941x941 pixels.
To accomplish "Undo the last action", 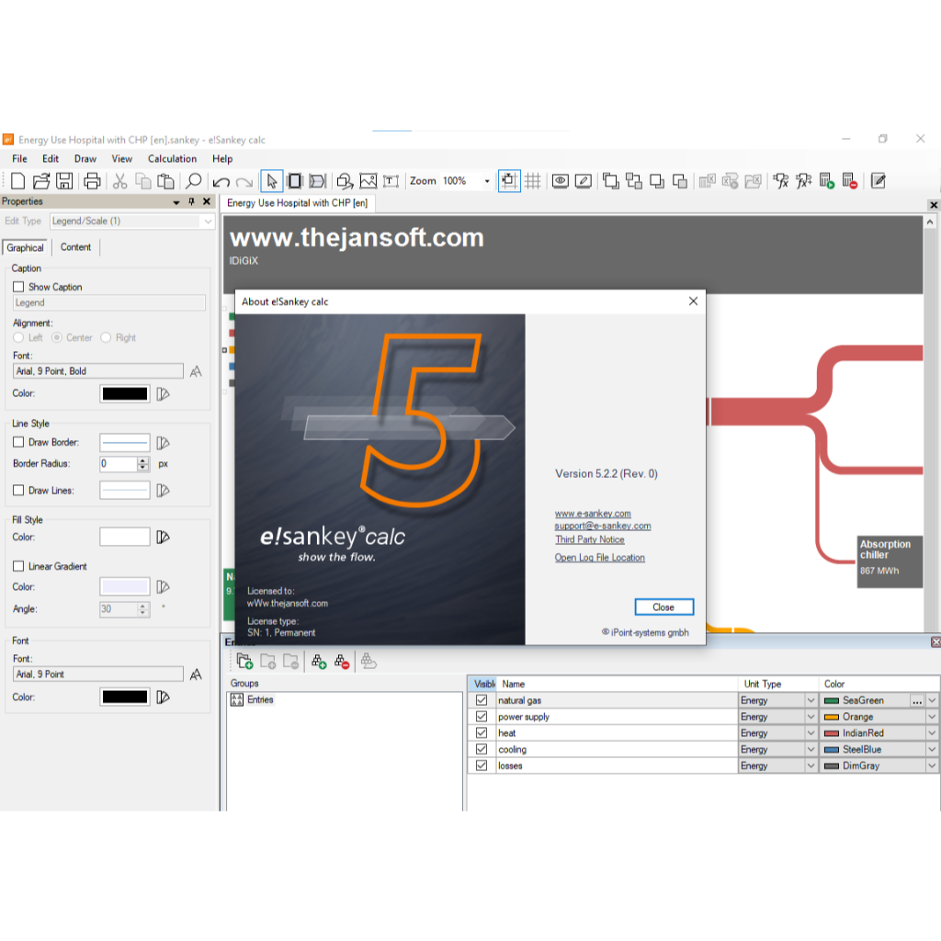I will coord(221,181).
